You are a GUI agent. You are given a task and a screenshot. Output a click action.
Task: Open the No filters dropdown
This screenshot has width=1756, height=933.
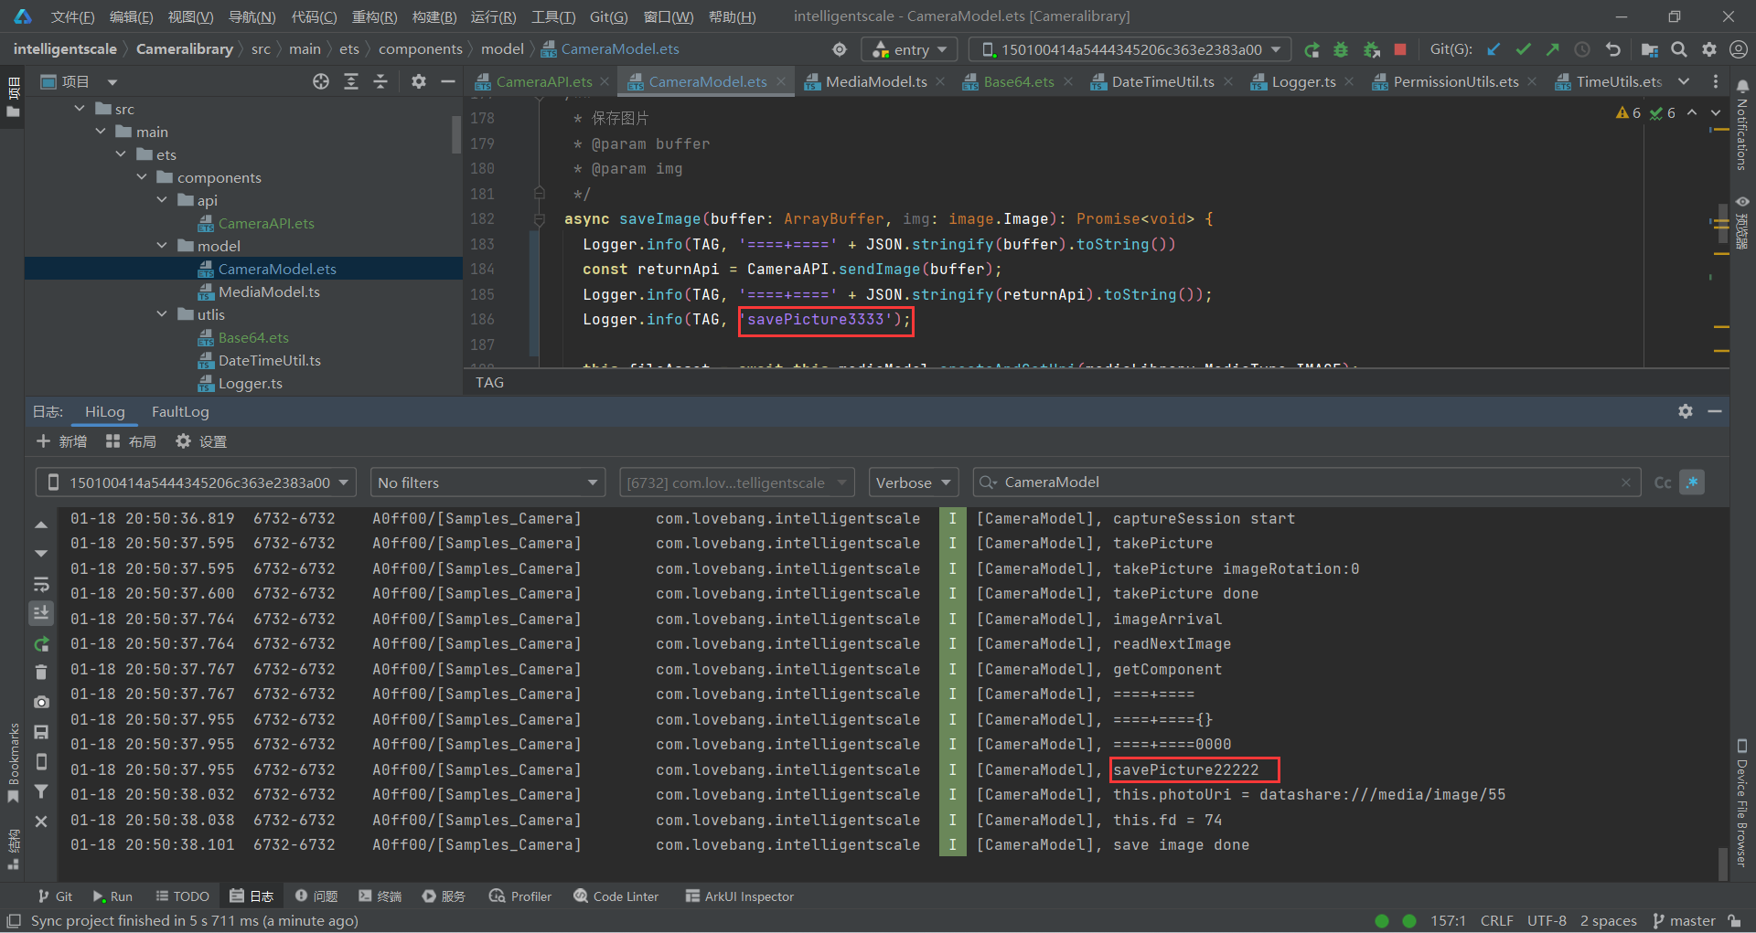488,482
